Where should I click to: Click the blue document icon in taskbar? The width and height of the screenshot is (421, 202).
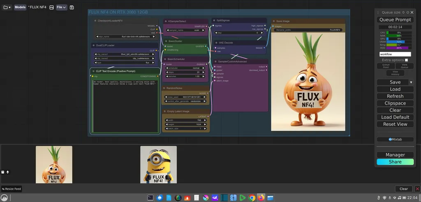[x=169, y=198]
